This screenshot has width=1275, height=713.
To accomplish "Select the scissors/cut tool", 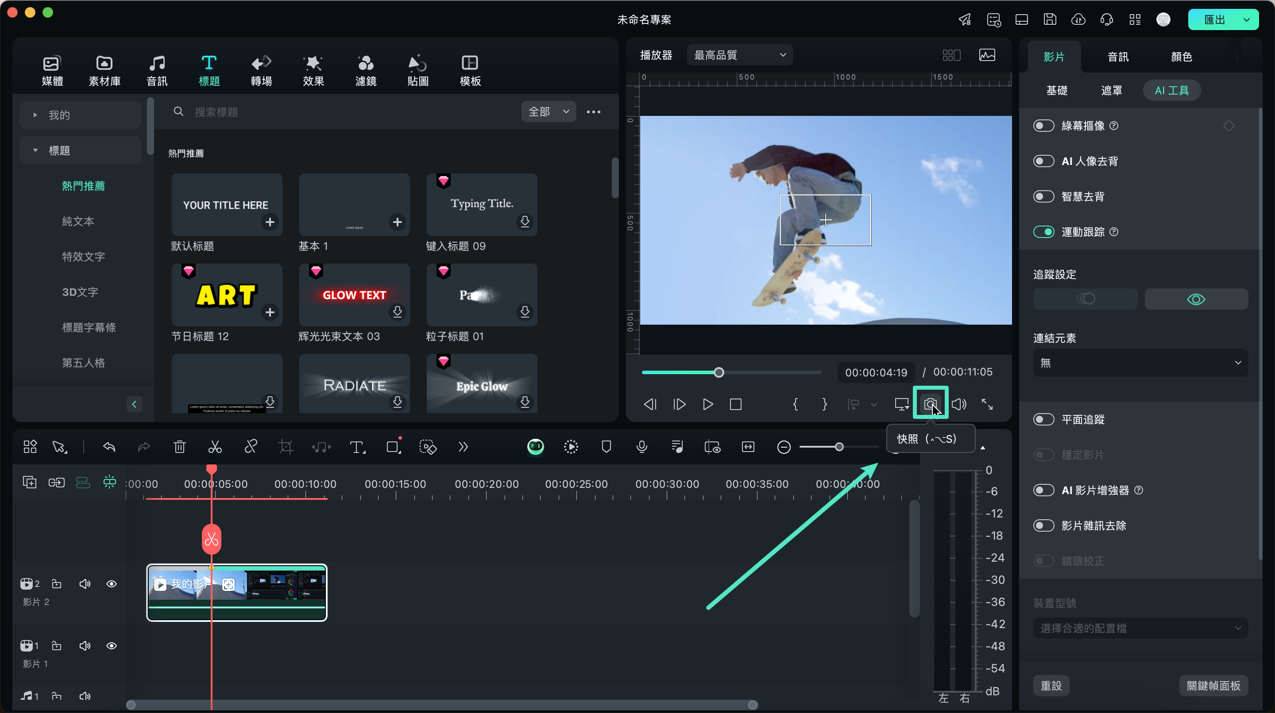I will click(x=214, y=447).
